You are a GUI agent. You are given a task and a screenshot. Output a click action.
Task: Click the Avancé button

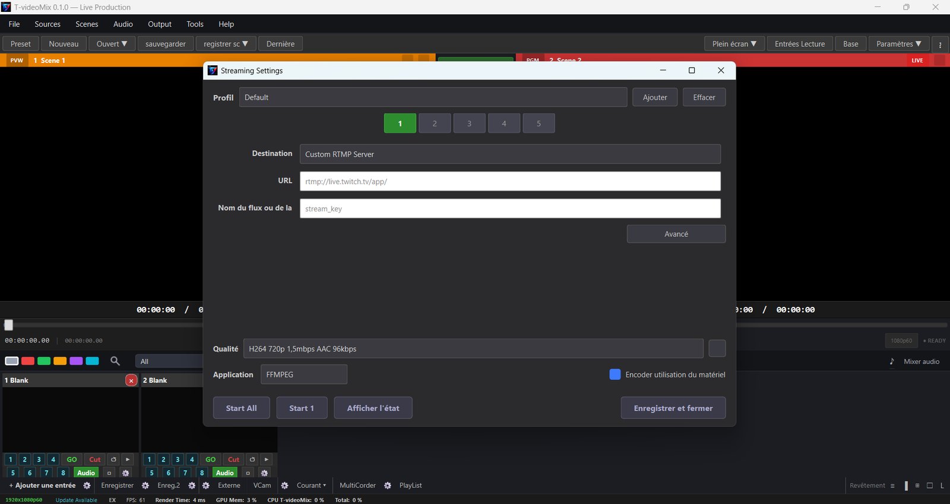point(676,234)
